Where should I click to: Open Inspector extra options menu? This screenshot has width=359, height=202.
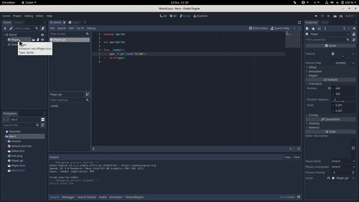pos(325,29)
